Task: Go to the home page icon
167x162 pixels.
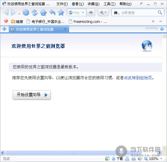Action: point(43,13)
